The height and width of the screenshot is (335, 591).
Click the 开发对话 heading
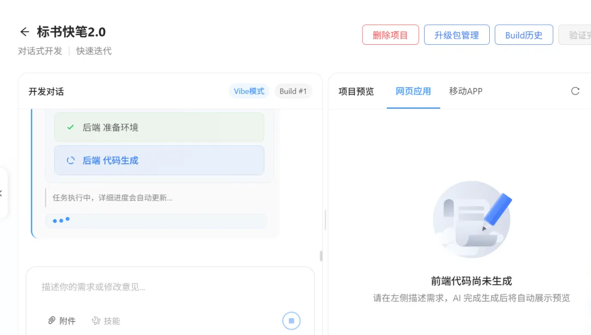pyautogui.click(x=46, y=91)
